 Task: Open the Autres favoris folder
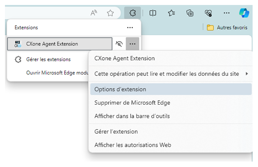click(227, 28)
